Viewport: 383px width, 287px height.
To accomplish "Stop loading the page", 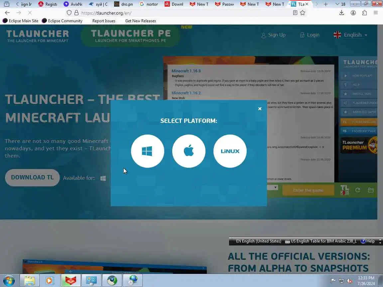I will tap(30, 13).
